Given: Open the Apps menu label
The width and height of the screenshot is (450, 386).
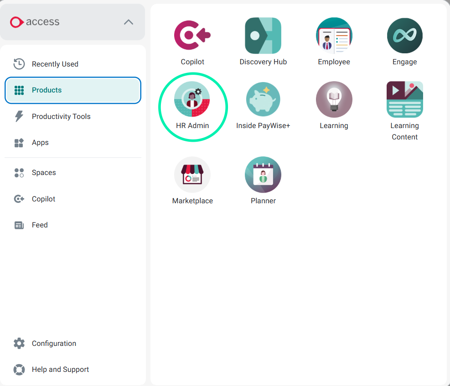Looking at the screenshot, I should [40, 143].
